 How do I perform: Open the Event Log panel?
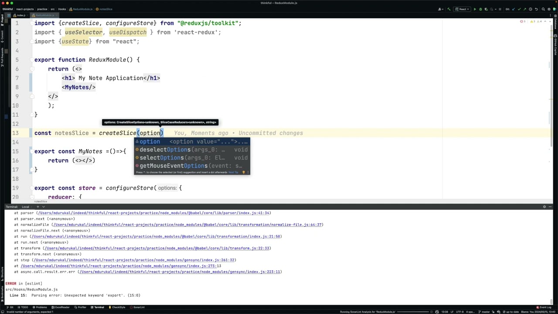pos(544,307)
